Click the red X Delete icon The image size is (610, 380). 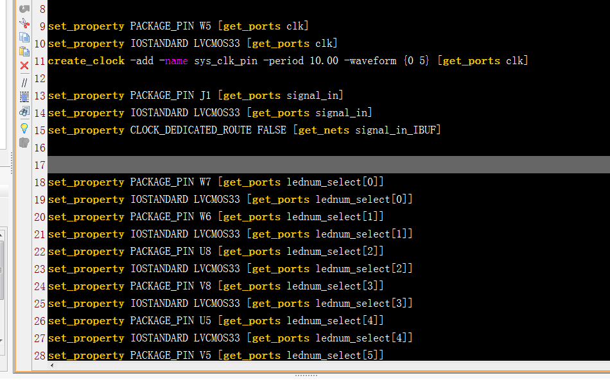tap(24, 65)
